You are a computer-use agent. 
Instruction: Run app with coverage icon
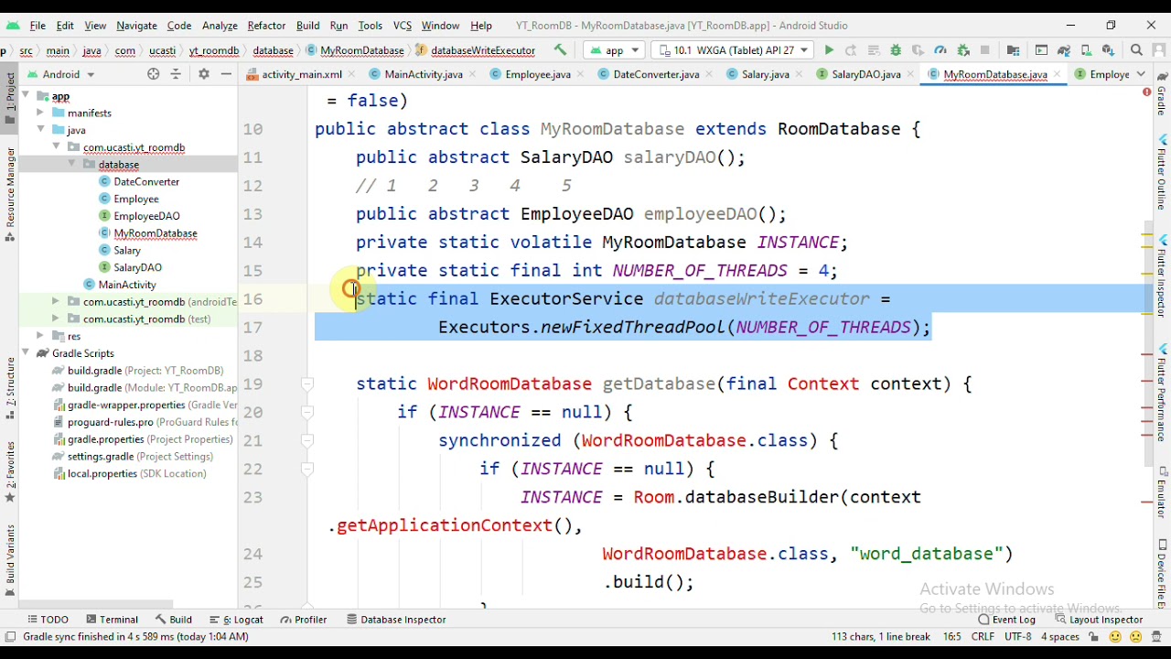(x=918, y=50)
